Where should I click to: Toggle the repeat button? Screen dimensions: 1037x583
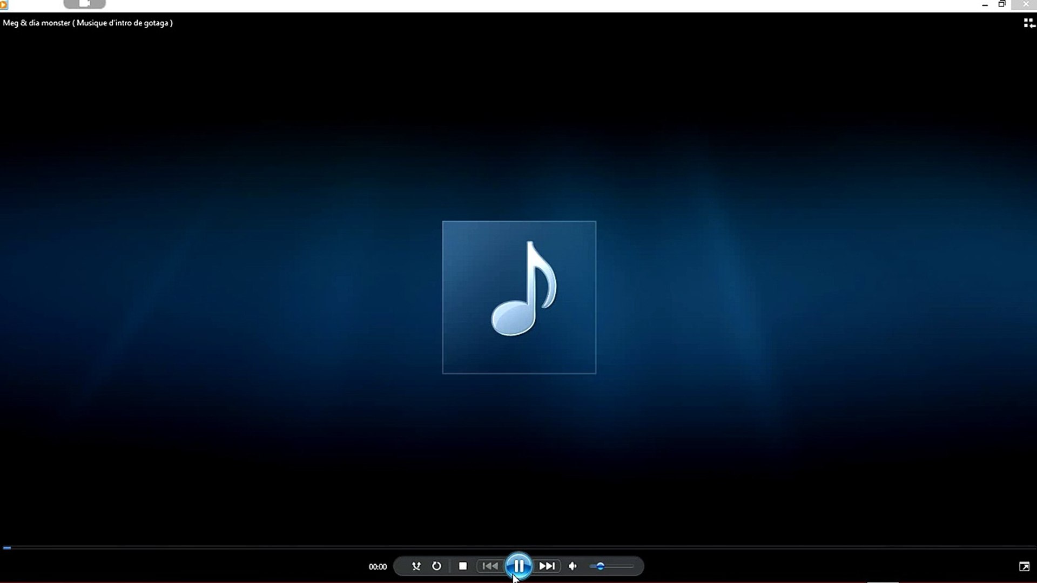coord(436,566)
